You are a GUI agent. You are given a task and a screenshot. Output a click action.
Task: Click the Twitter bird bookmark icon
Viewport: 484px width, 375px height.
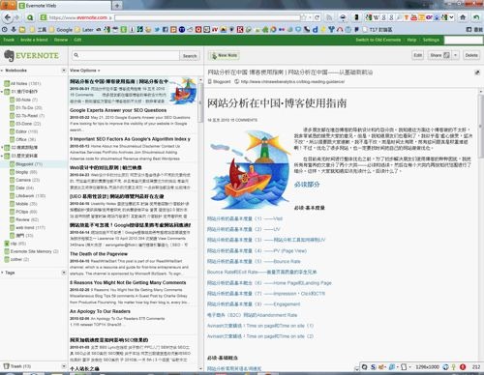(x=157, y=29)
